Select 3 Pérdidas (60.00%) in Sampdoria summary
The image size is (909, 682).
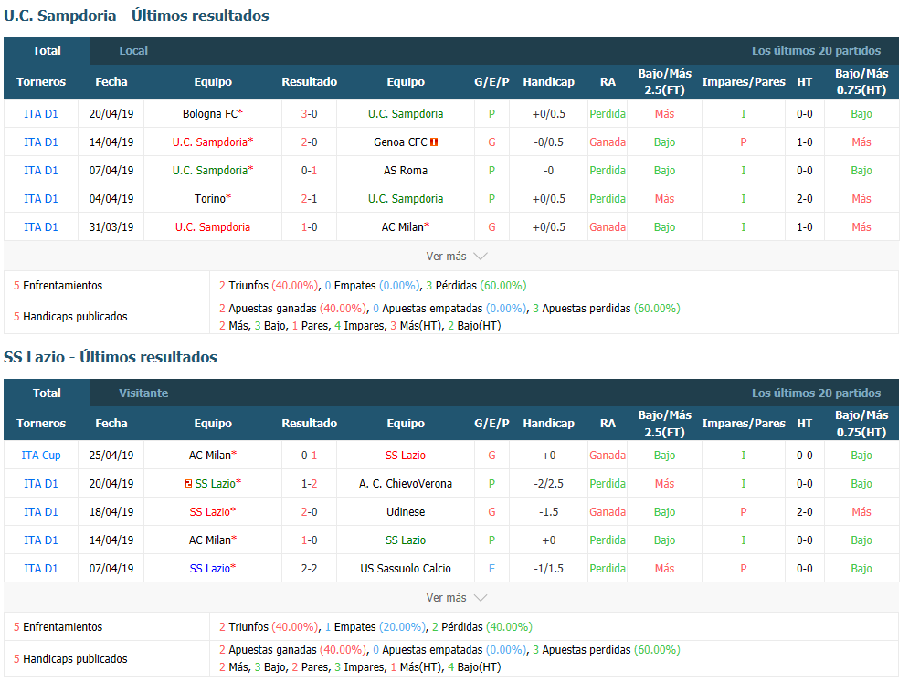[x=476, y=286]
